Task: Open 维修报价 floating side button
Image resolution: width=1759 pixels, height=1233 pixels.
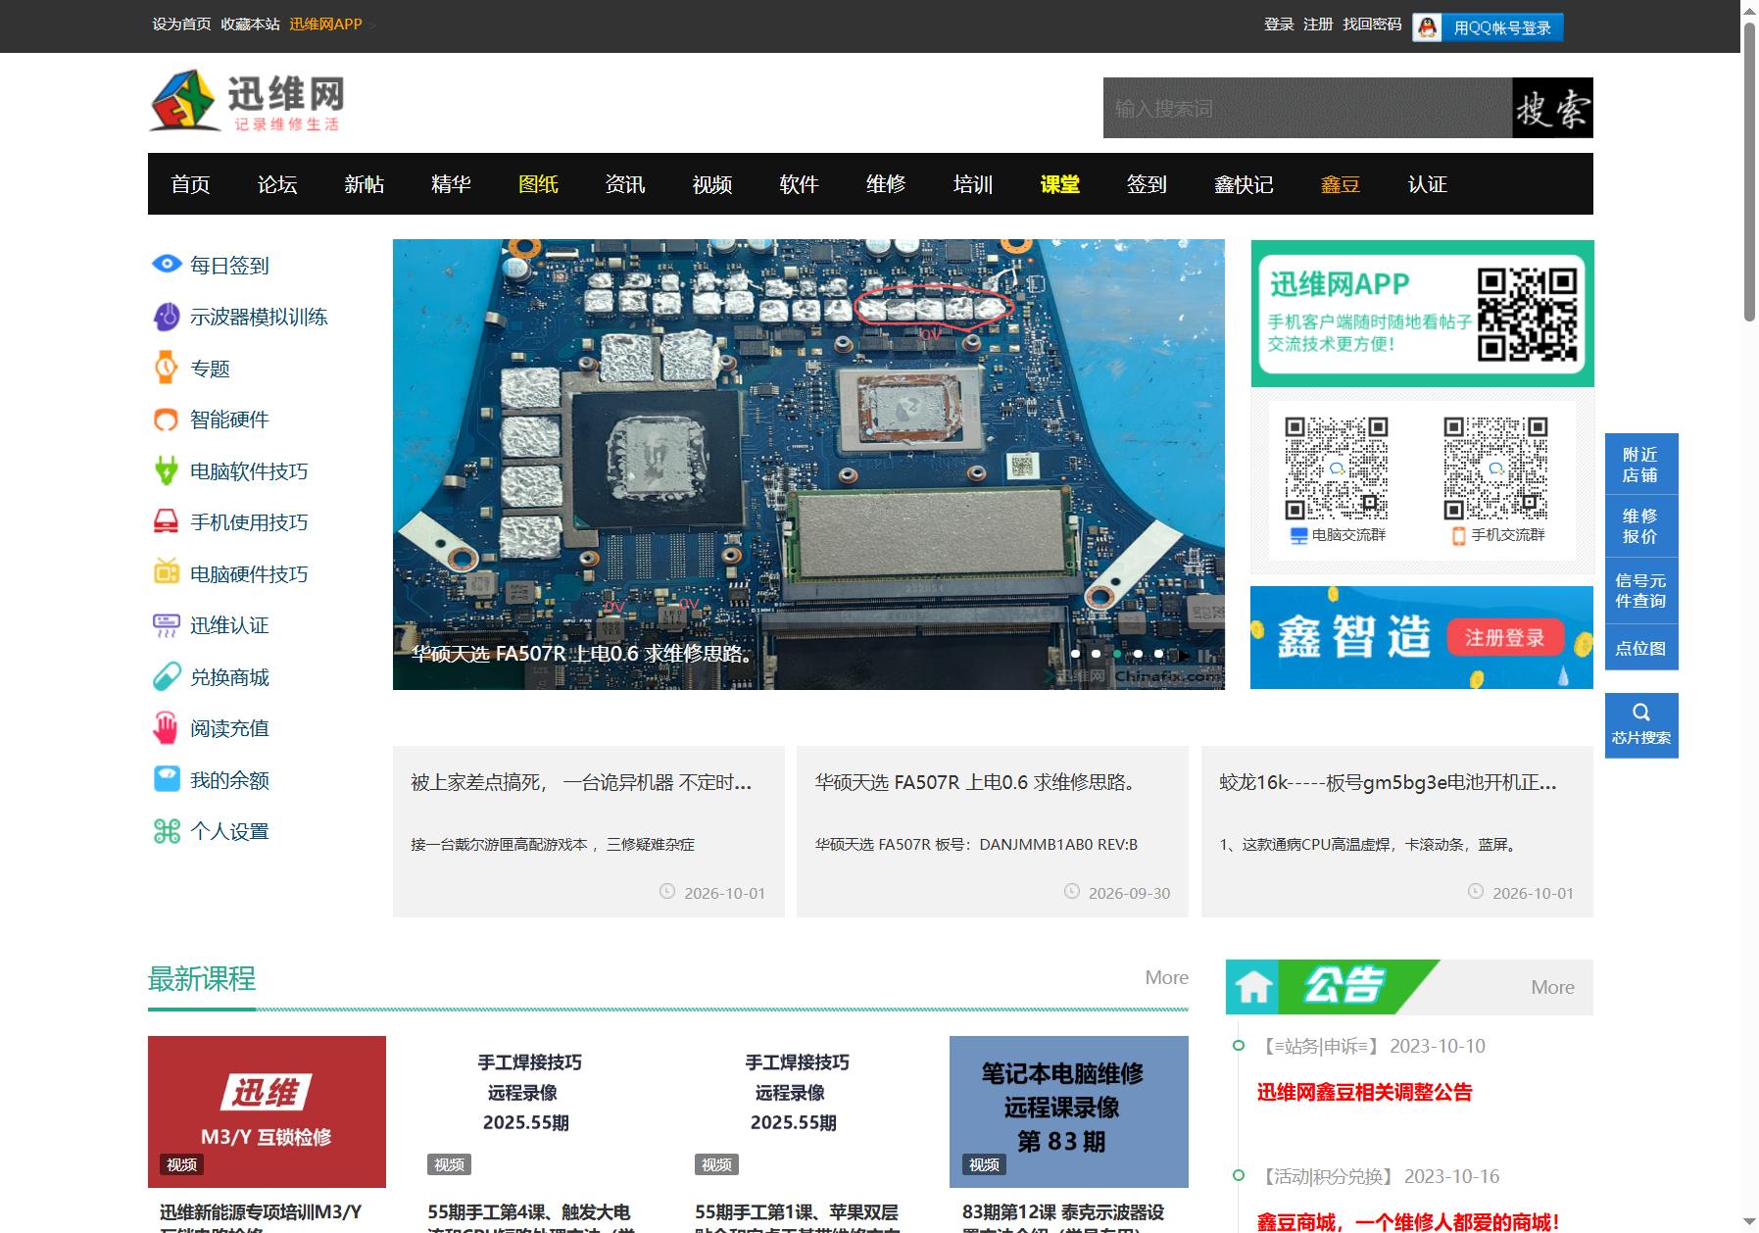Action: [1641, 525]
